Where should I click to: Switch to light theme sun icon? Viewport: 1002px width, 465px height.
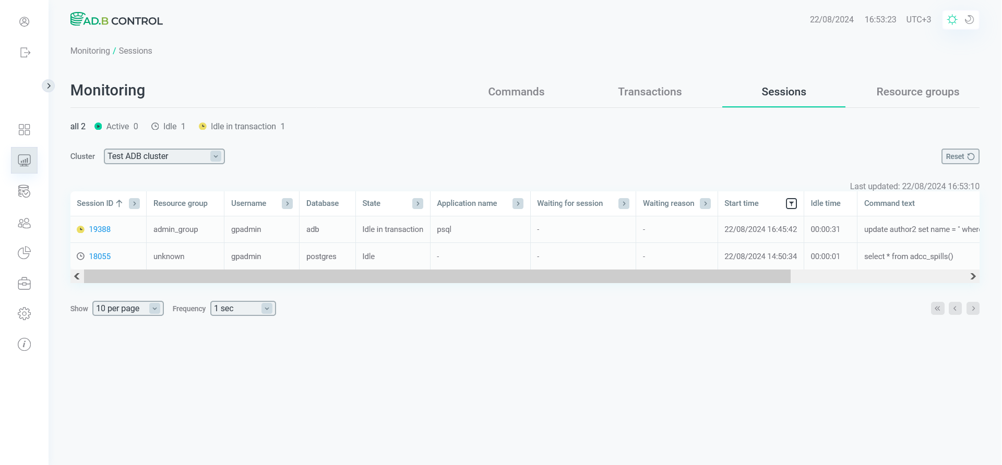pos(952,20)
